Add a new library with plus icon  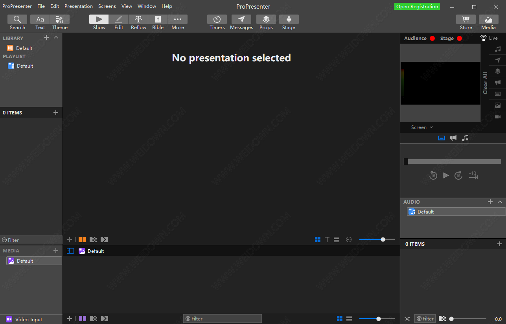46,37
